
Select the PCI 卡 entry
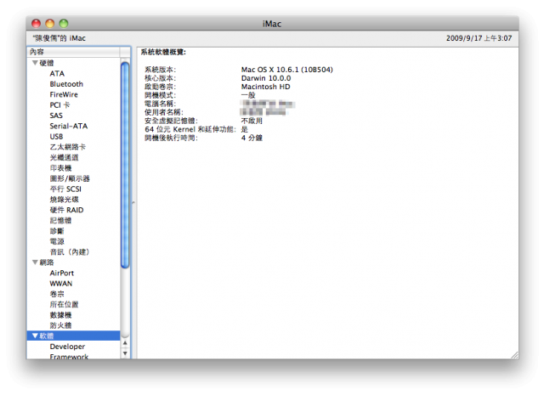[x=59, y=104]
